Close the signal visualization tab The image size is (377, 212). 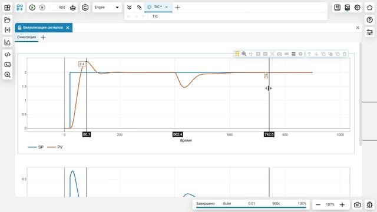tap(68, 28)
